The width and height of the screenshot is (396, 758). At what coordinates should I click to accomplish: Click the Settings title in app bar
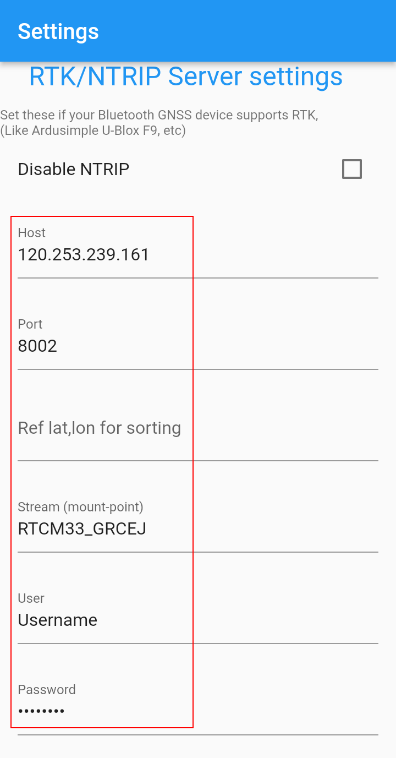point(58,31)
